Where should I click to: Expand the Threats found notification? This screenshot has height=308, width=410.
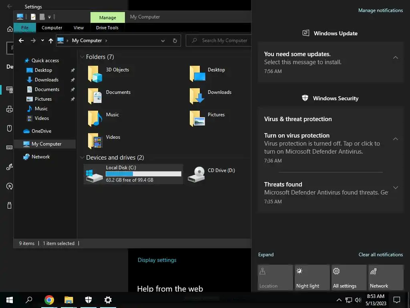click(396, 188)
